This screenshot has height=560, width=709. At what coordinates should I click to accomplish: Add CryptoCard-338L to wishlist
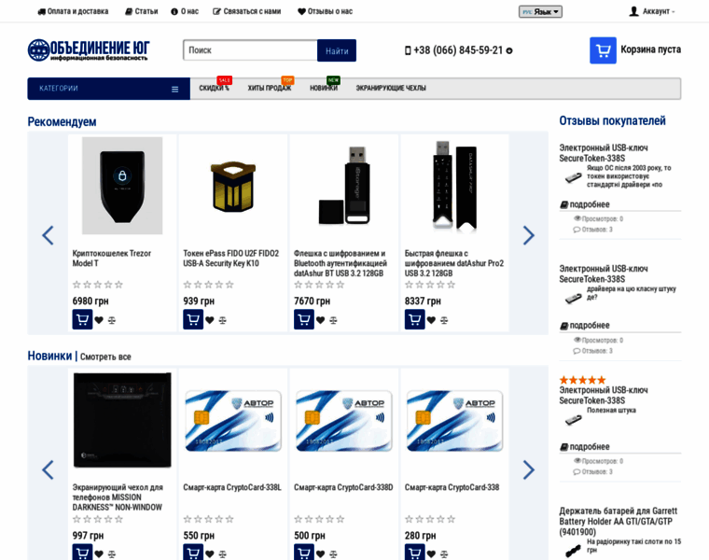(x=210, y=554)
